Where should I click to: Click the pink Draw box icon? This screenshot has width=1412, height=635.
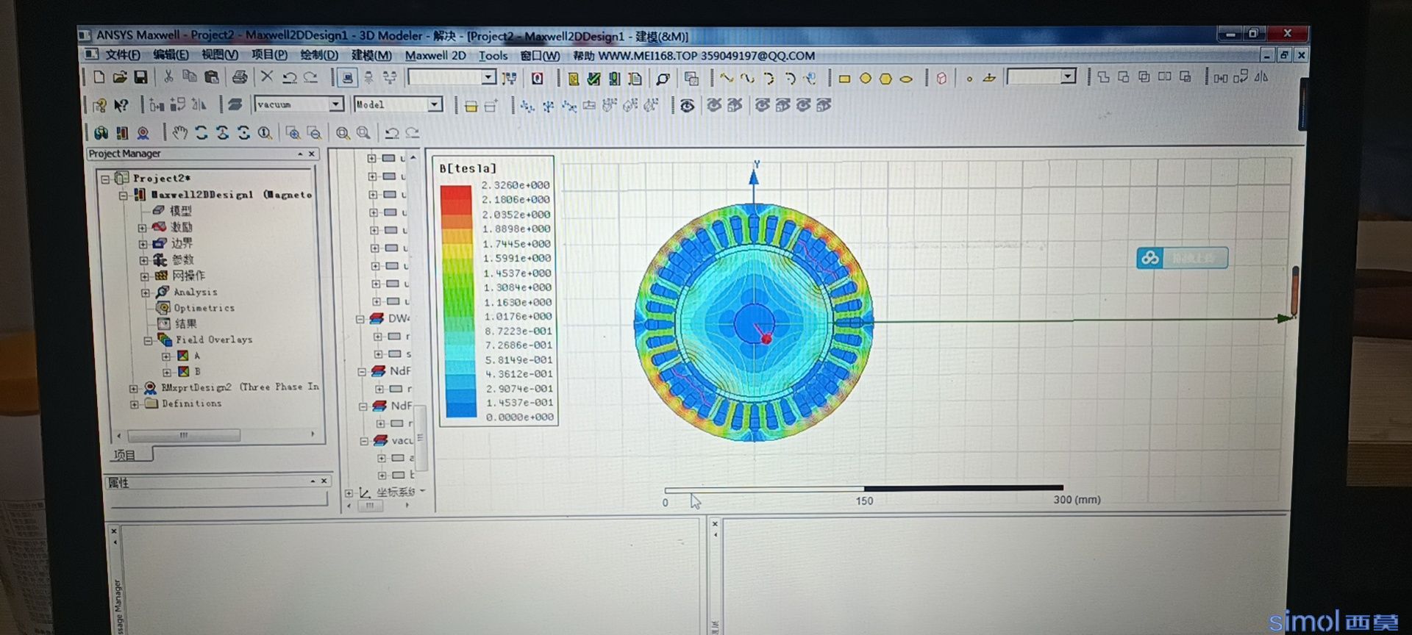(x=941, y=79)
